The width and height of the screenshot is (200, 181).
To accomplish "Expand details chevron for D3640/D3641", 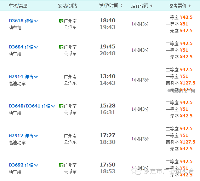I will click(53, 106).
